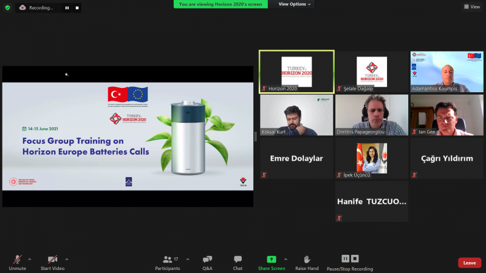Expand the arrow next to Participants
486x273 pixels.
(188, 260)
